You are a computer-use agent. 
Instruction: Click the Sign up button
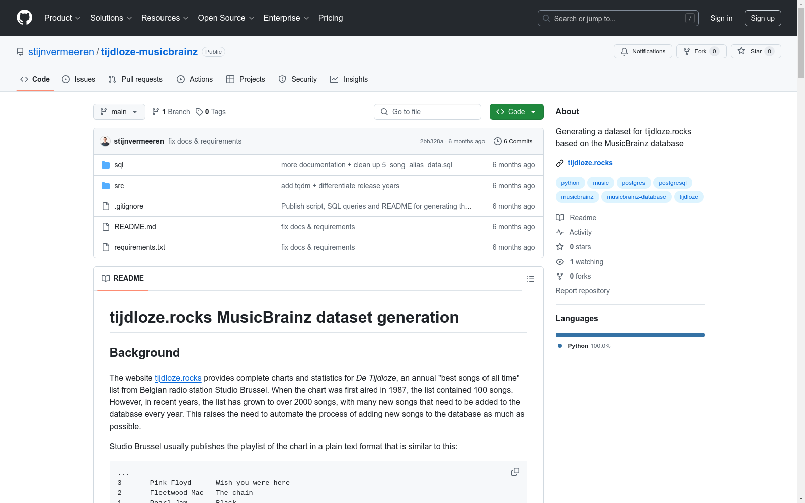coord(763,18)
